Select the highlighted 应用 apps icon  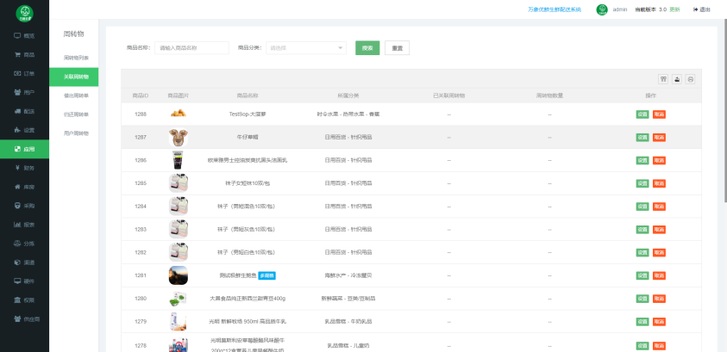coord(17,149)
